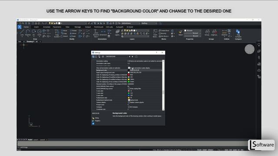278x156 pixels.
Task: Expand the Line tool dropdown arrow
Action: tap(22, 37)
